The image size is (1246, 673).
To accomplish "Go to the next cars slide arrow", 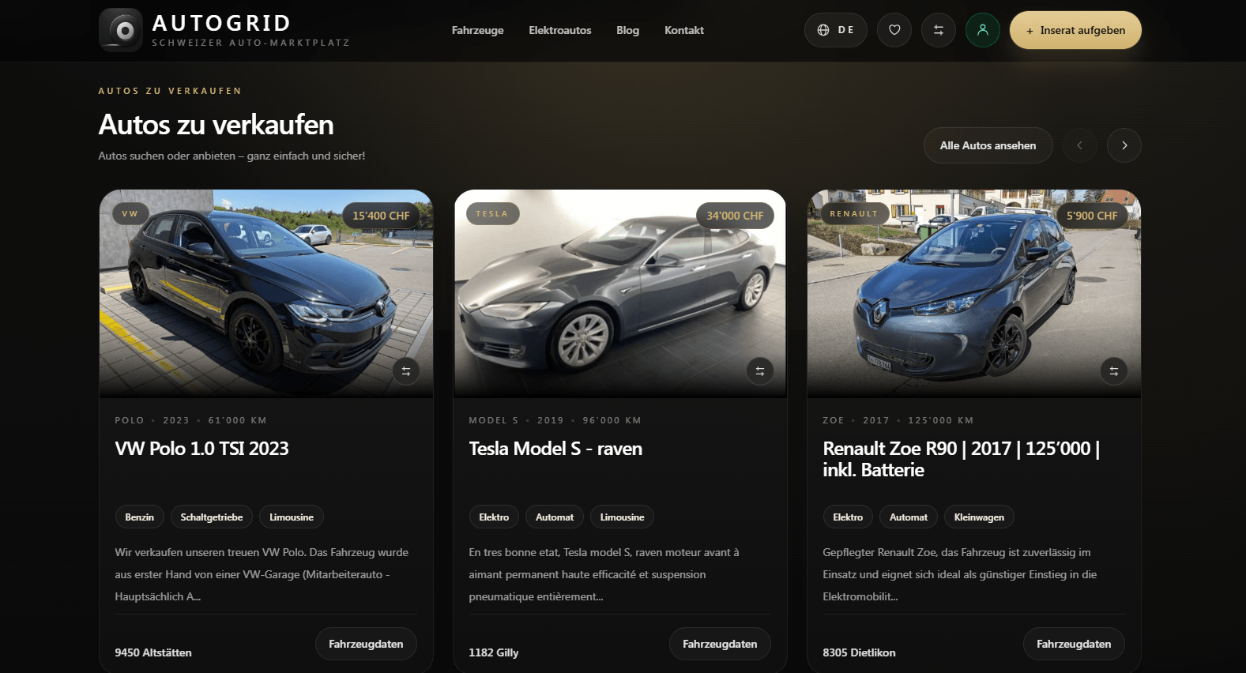I will pos(1124,145).
